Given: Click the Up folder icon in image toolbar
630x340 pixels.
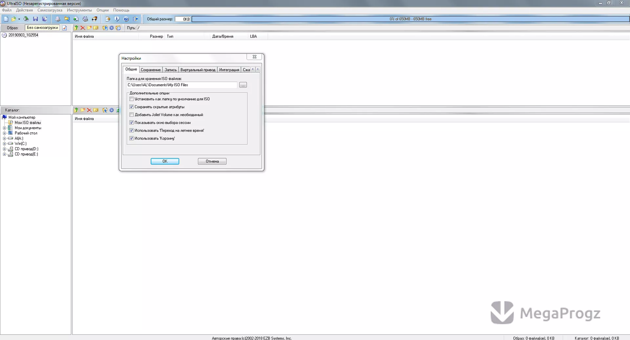Looking at the screenshot, I should tap(76, 28).
